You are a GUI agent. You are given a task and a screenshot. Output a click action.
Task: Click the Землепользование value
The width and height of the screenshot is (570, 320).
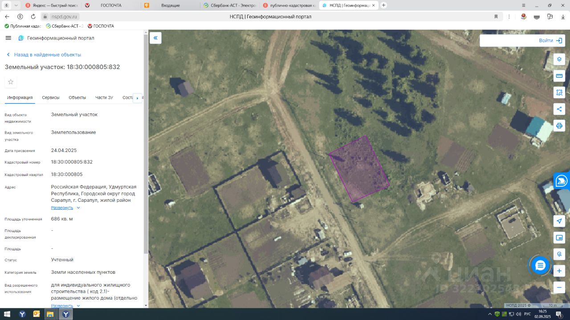pos(73,132)
